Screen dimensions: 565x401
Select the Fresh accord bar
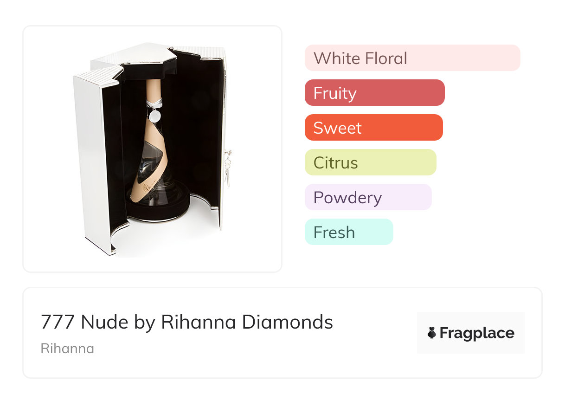point(348,232)
